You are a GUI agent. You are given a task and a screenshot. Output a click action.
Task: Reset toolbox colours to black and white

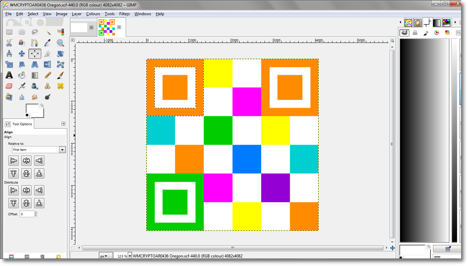(x=27, y=115)
